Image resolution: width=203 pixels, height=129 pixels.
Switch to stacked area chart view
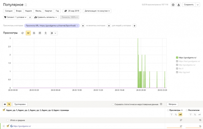pyautogui.click(x=34, y=33)
